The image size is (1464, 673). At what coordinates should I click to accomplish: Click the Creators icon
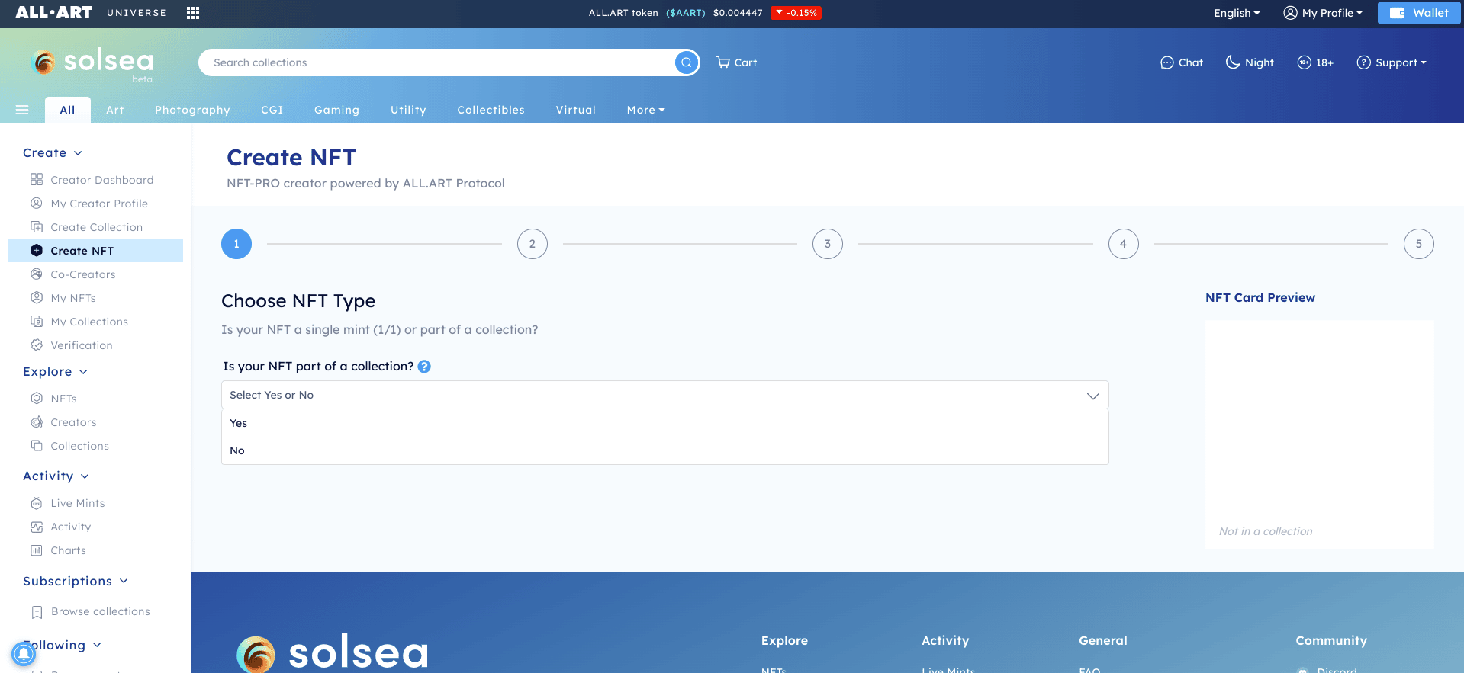click(37, 422)
